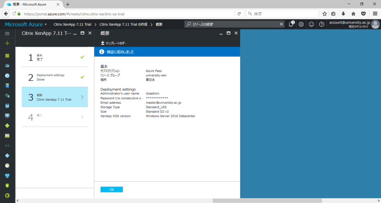
Task: Click the browser Back arrow button
Action: click(x=6, y=14)
